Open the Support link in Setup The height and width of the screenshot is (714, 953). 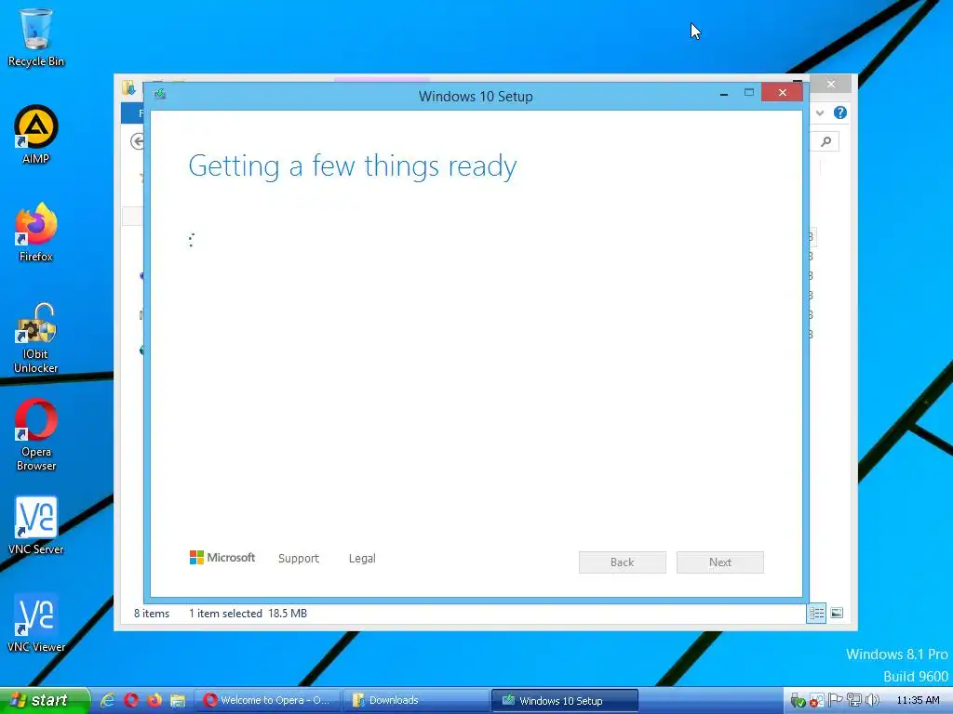pos(299,558)
